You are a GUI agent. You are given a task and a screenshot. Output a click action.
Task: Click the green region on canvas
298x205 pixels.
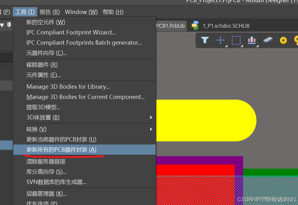point(270,172)
